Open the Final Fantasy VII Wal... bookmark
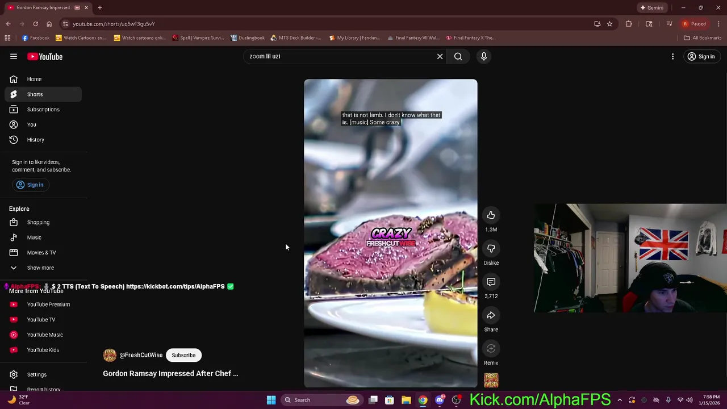 [x=413, y=38]
